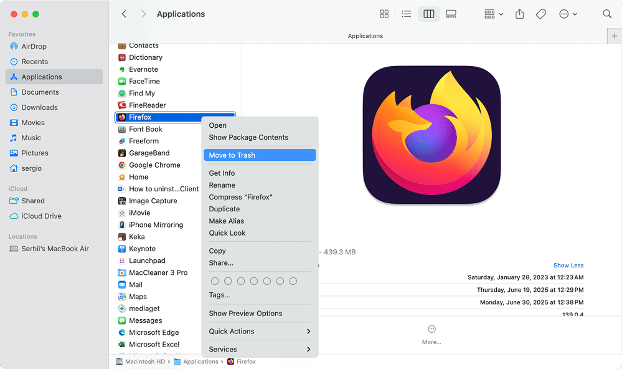
Task: Choose Share… from the context menu
Action: click(260, 263)
